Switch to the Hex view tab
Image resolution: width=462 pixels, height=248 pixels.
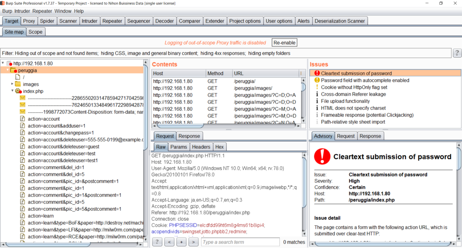pos(219,146)
